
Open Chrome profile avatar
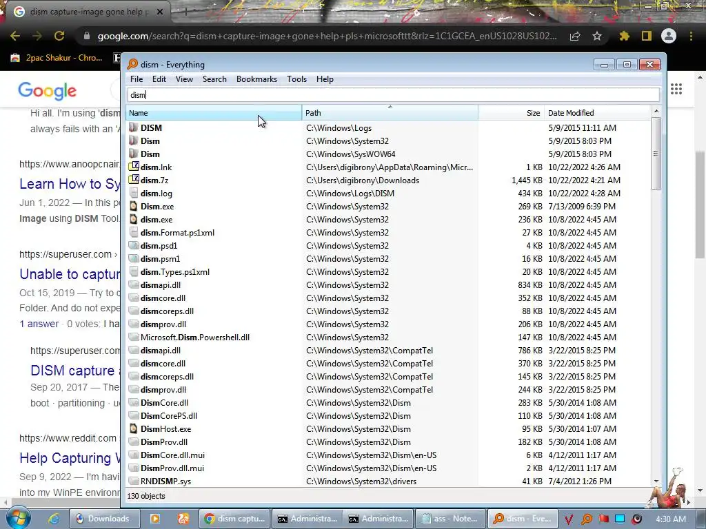(x=669, y=36)
